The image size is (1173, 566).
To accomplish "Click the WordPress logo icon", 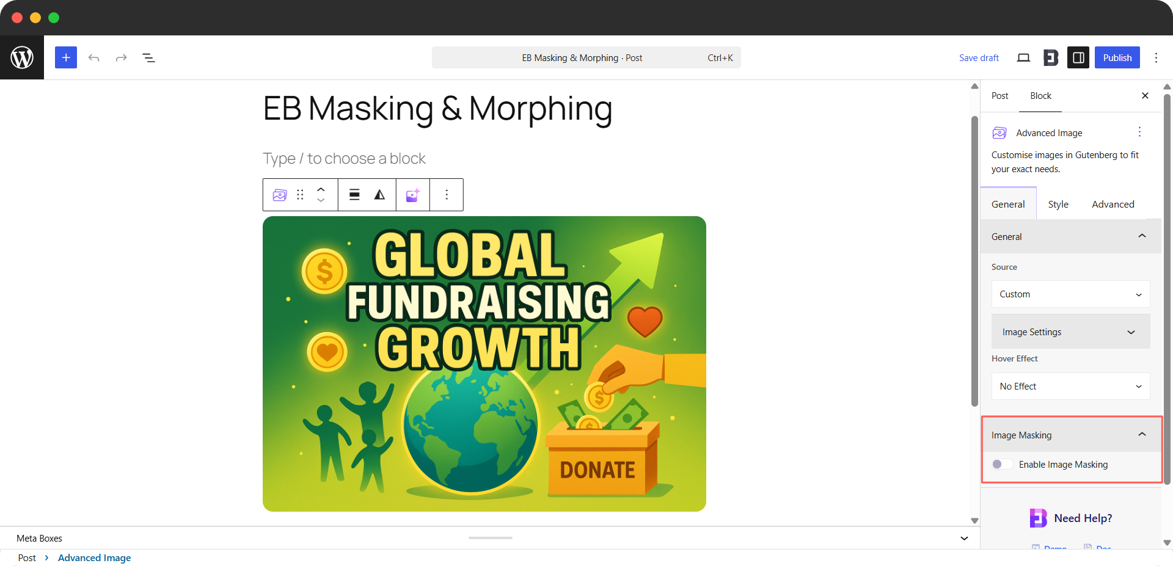I will tap(22, 57).
